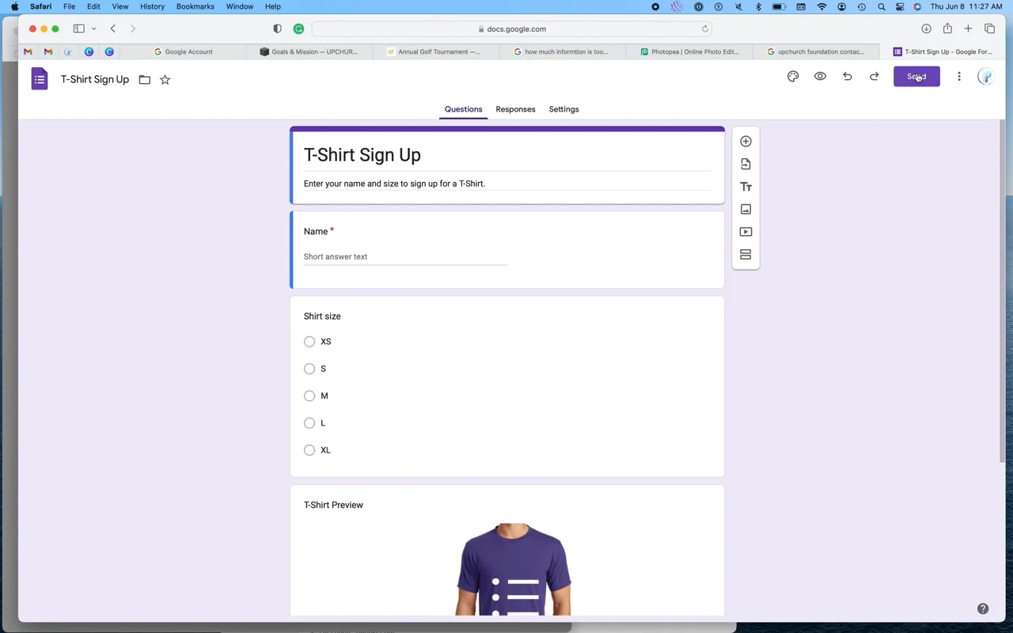Screen dimensions: 1013x633
Task: Switch to Annual Golf Tournament browser tab
Action: pos(436,51)
